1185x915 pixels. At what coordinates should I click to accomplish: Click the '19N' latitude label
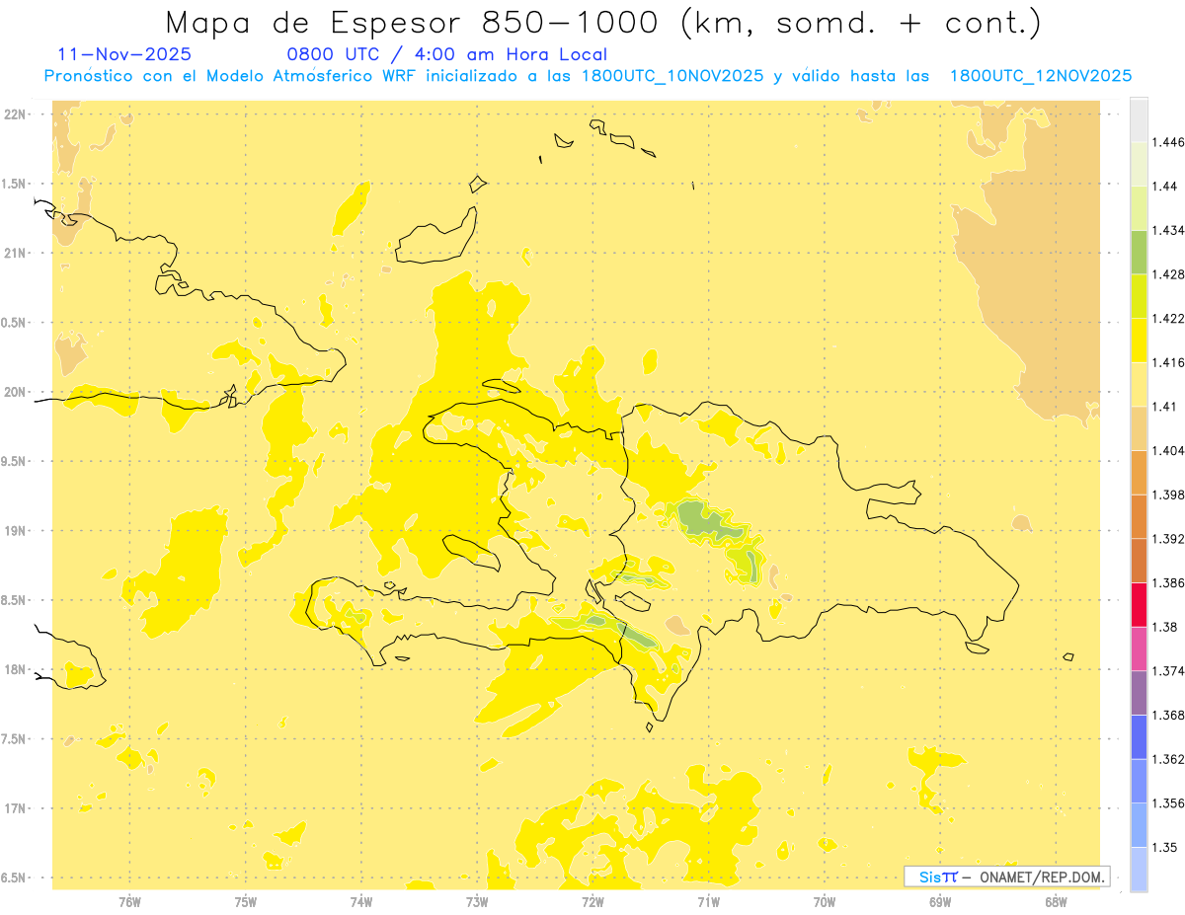pyautogui.click(x=15, y=531)
